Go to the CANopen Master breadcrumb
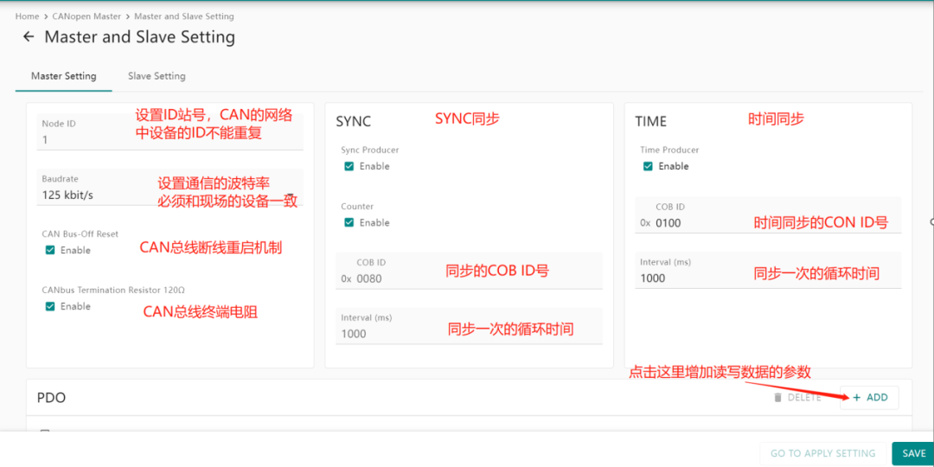Image resolution: width=934 pixels, height=467 pixels. coord(86,16)
